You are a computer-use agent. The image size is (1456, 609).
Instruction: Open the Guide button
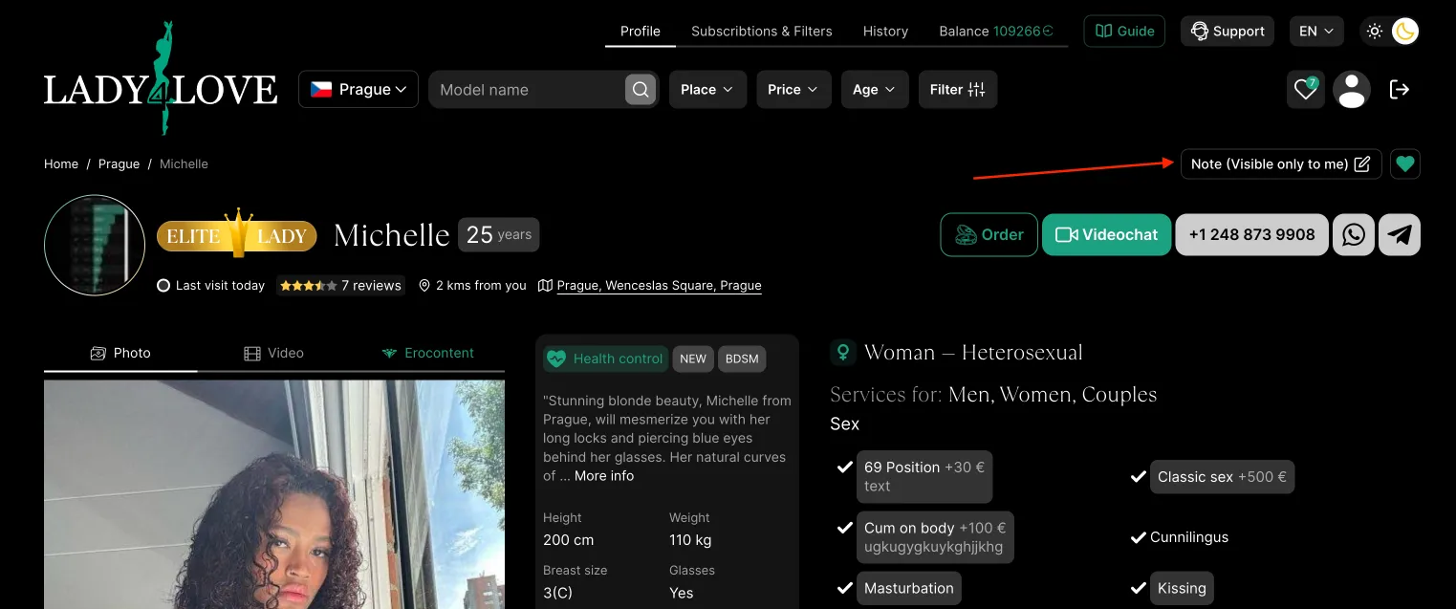coord(1124,32)
